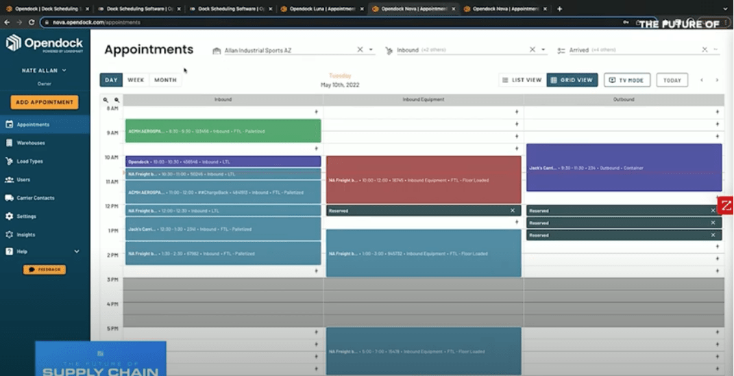Remove the third Reserved slot in Outbound
Viewport: 734px width, 376px height.
pos(713,235)
